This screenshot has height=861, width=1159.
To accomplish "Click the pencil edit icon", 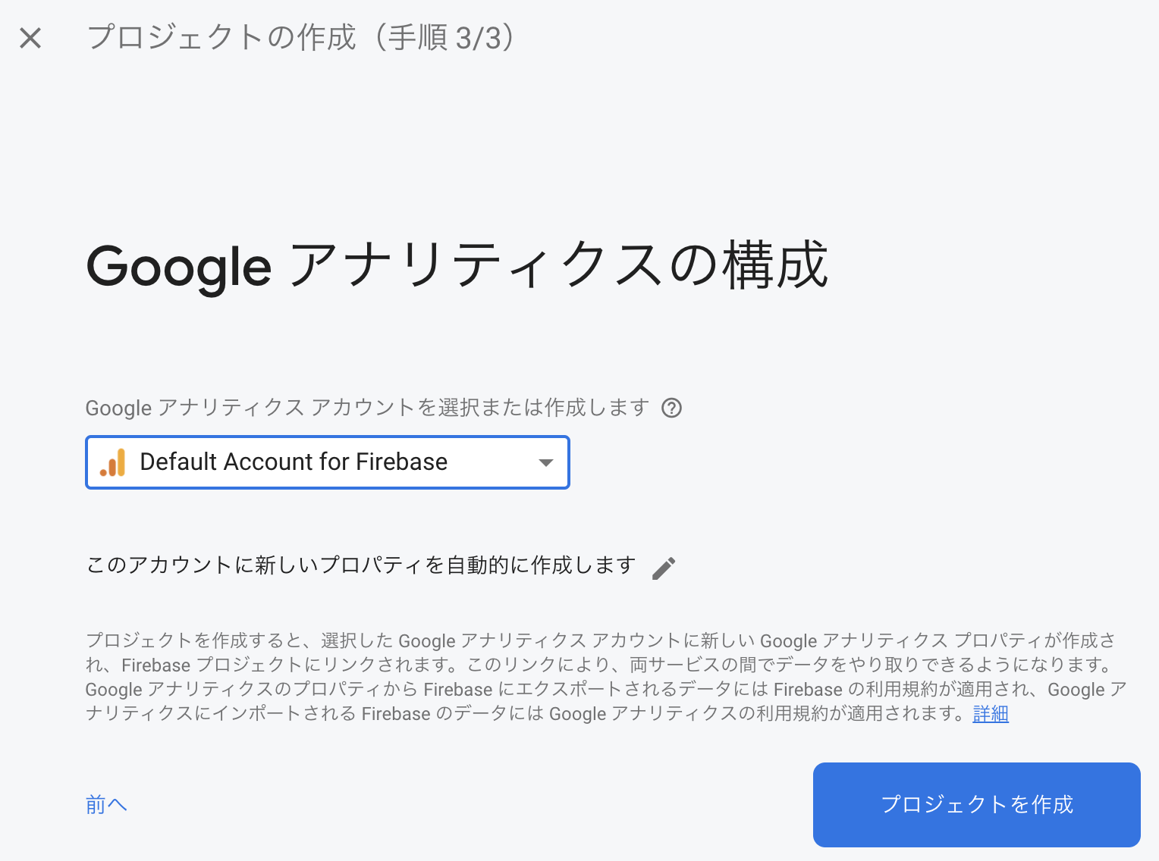I will 664,568.
